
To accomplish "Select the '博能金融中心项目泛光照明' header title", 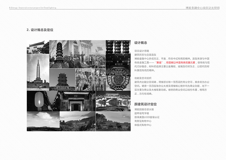I will pos(201,8).
